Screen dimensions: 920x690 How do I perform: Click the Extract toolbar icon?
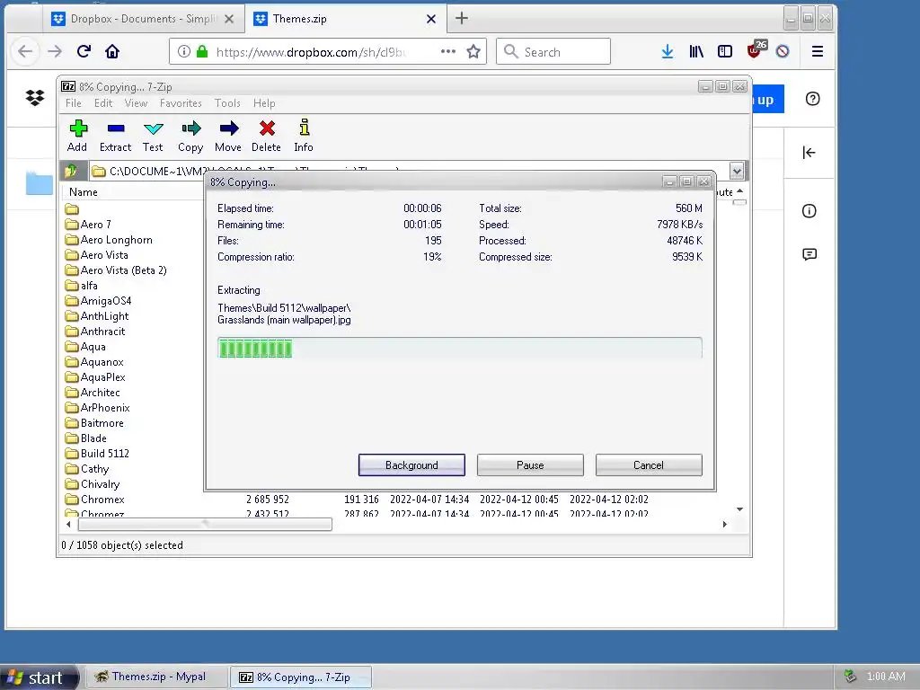[116, 136]
